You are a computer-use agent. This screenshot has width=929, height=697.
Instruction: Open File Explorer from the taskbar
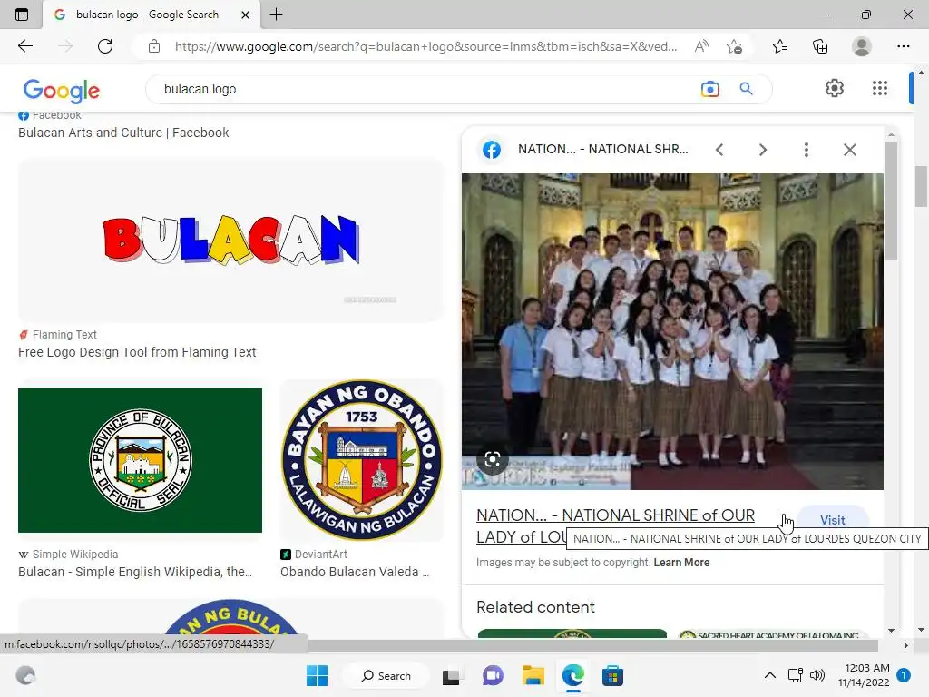(x=533, y=675)
